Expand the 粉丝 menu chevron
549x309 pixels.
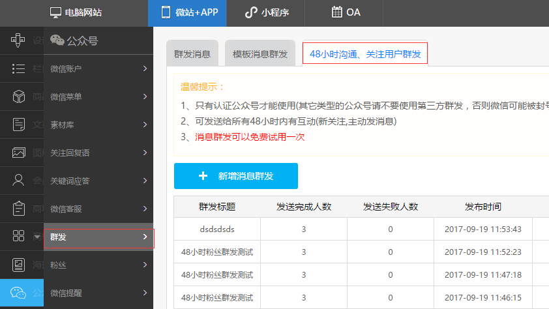pos(145,265)
